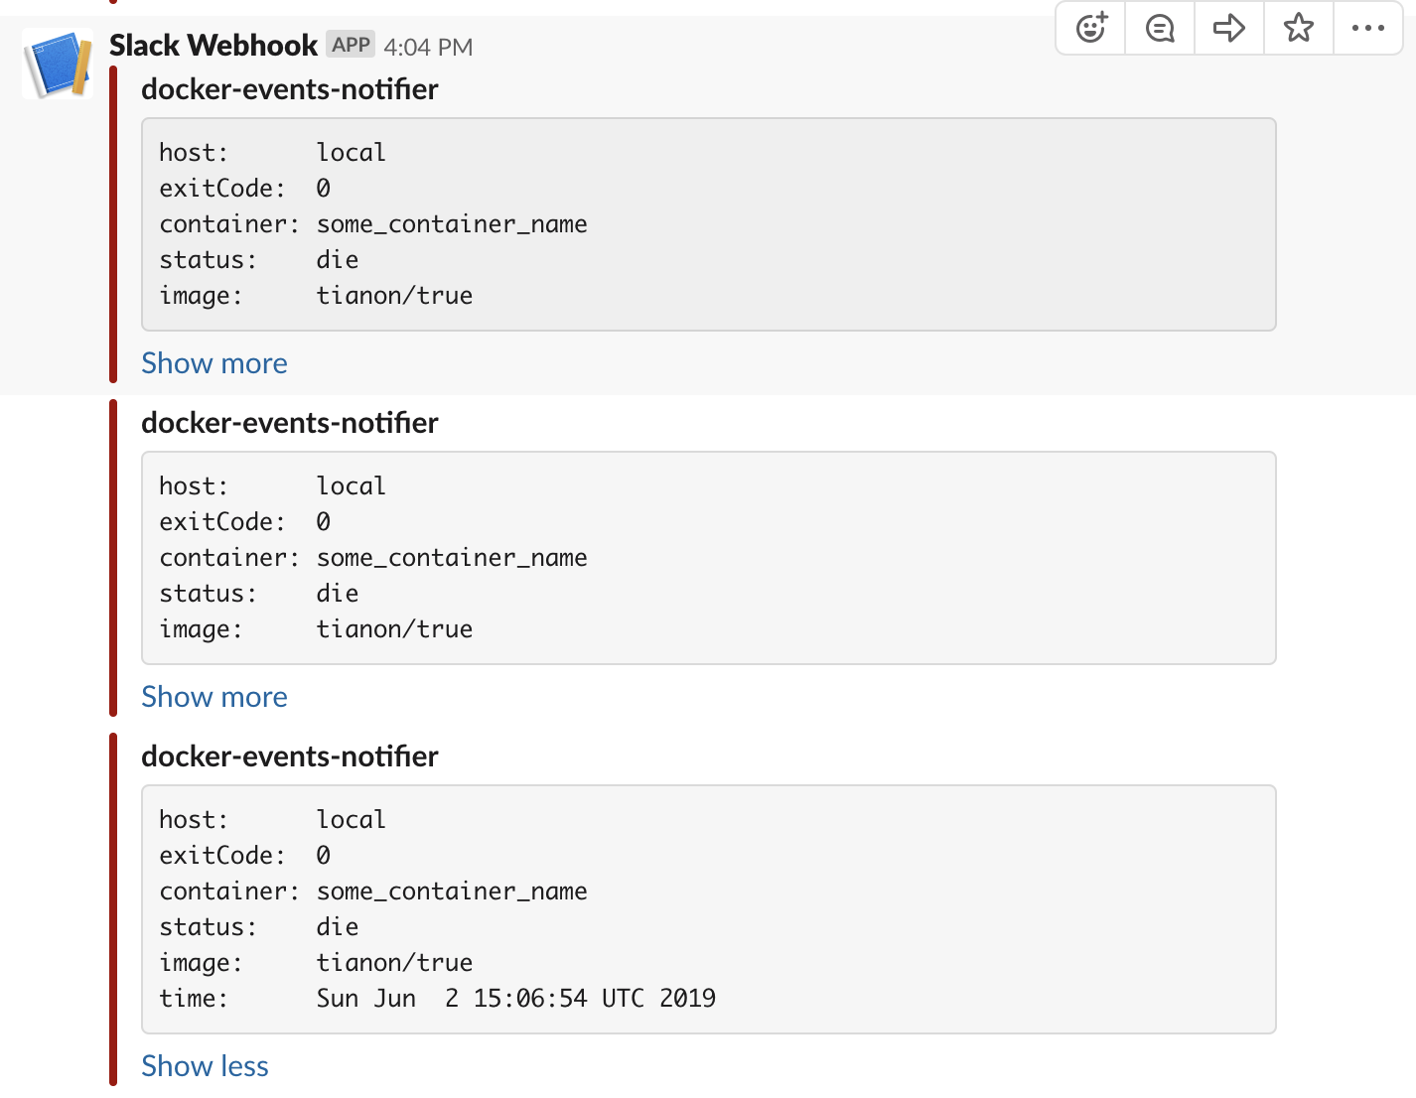Click the third docker-events-notifier title
1416x1098 pixels.
point(290,756)
